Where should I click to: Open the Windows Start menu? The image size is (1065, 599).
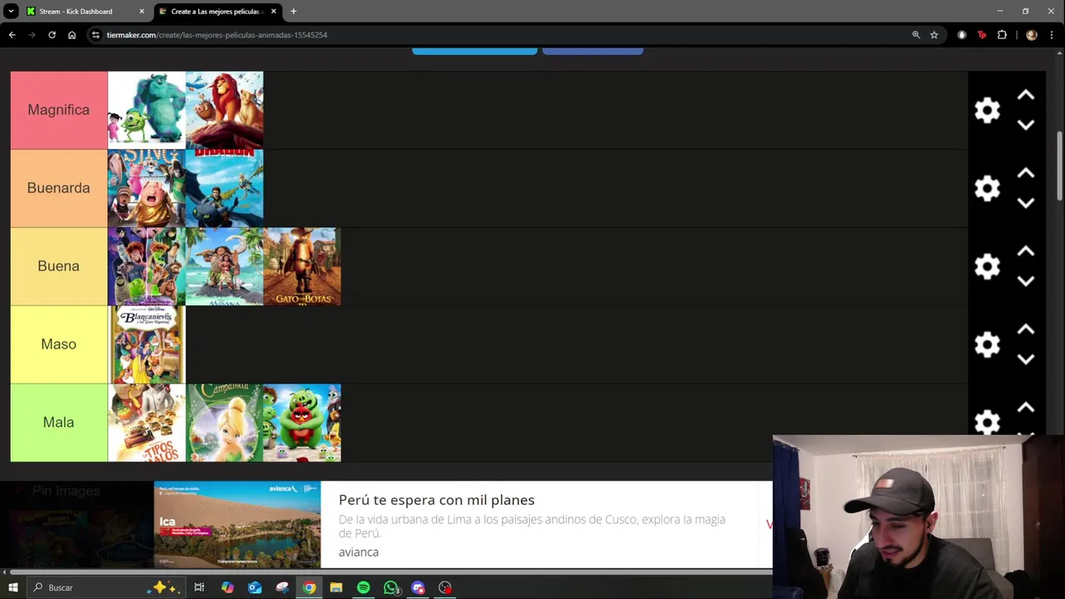pos(12,587)
